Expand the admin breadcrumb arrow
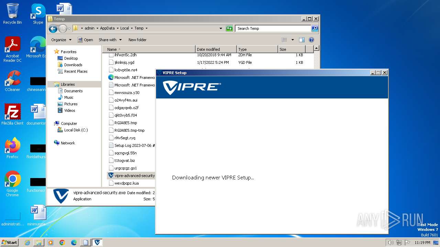The image size is (440, 247). 97,28
